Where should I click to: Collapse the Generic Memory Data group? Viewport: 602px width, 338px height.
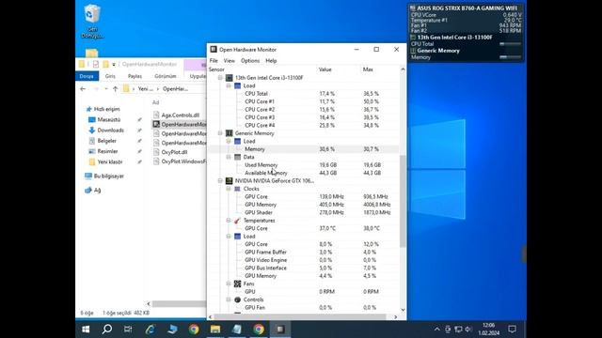229,157
